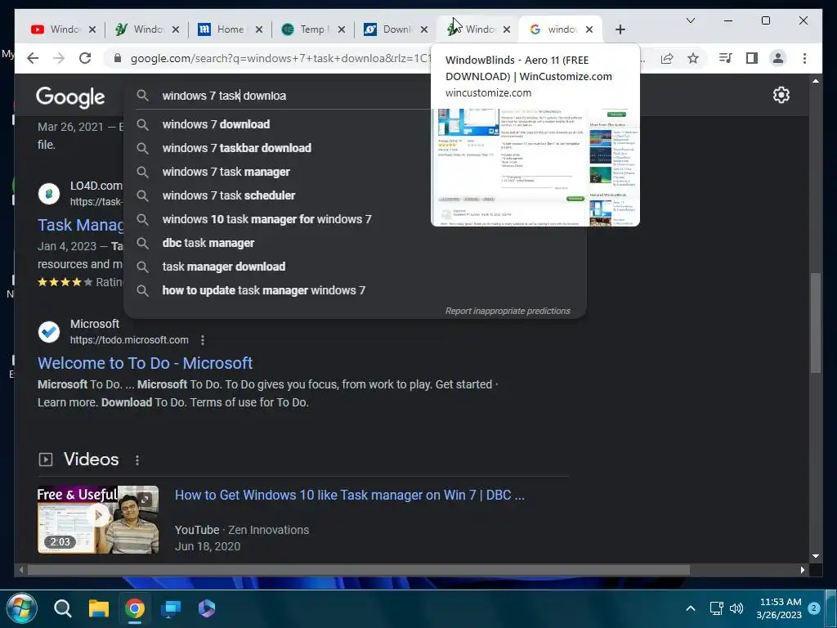Screen dimensions: 837x628
Task: Open notification center badge
Action: (x=813, y=608)
